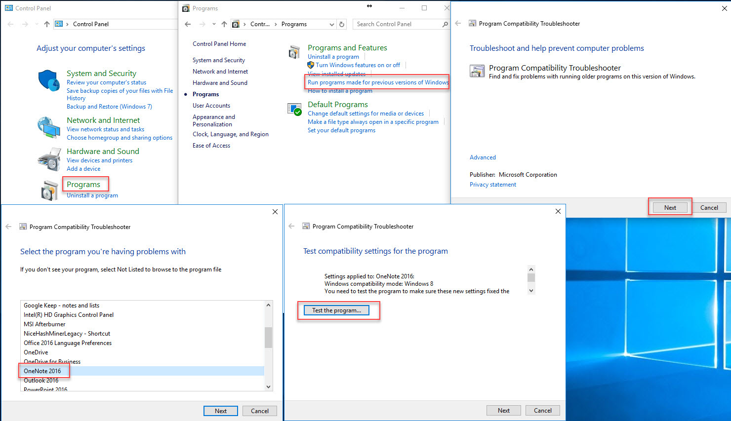The width and height of the screenshot is (731, 421).
Task: Click the search magnifier in Search Control Panel
Action: pyautogui.click(x=445, y=24)
